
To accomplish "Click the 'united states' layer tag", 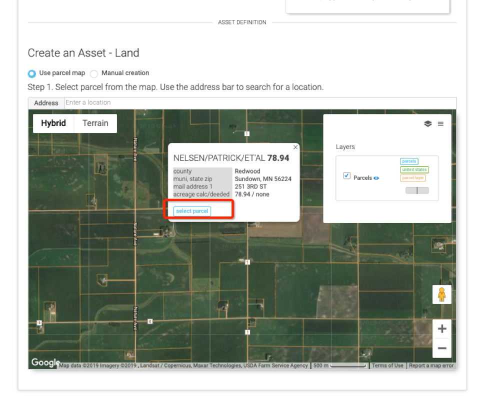I will pyautogui.click(x=414, y=169).
